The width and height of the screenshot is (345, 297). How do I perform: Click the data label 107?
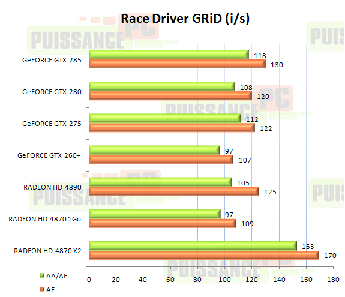point(245,160)
